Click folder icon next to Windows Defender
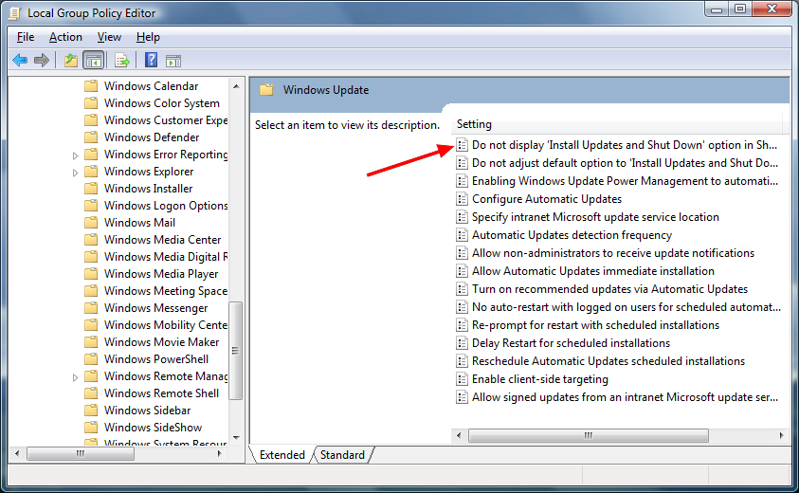799x493 pixels. (x=91, y=137)
